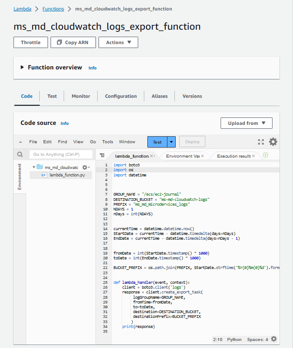Change the Python language mode
This screenshot has height=348, width=293.
click(x=234, y=340)
